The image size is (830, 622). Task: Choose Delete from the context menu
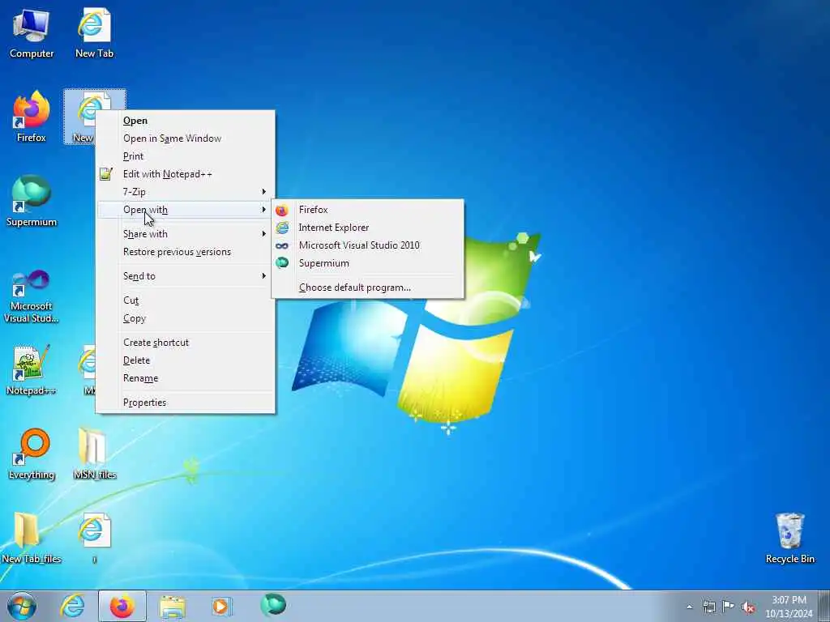[186, 360]
